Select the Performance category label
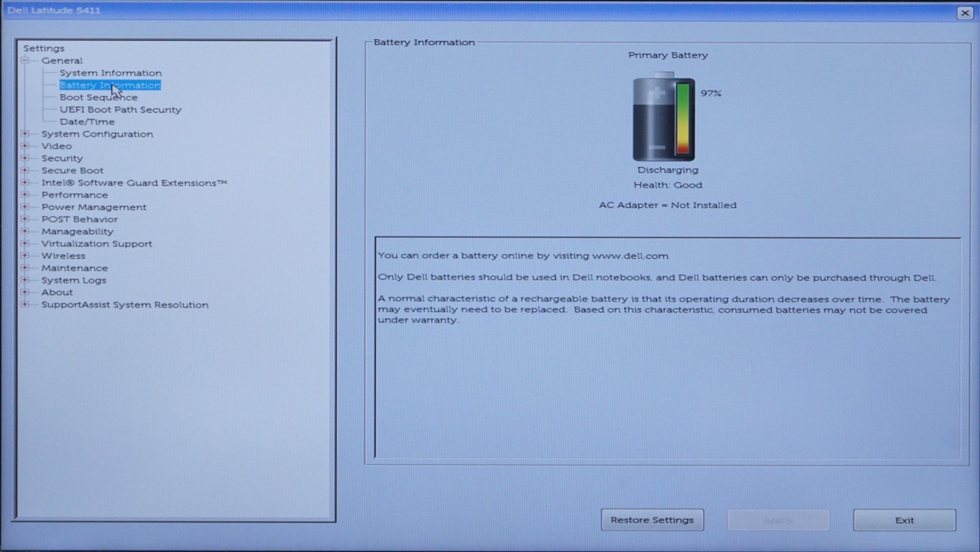980x552 pixels. click(75, 195)
